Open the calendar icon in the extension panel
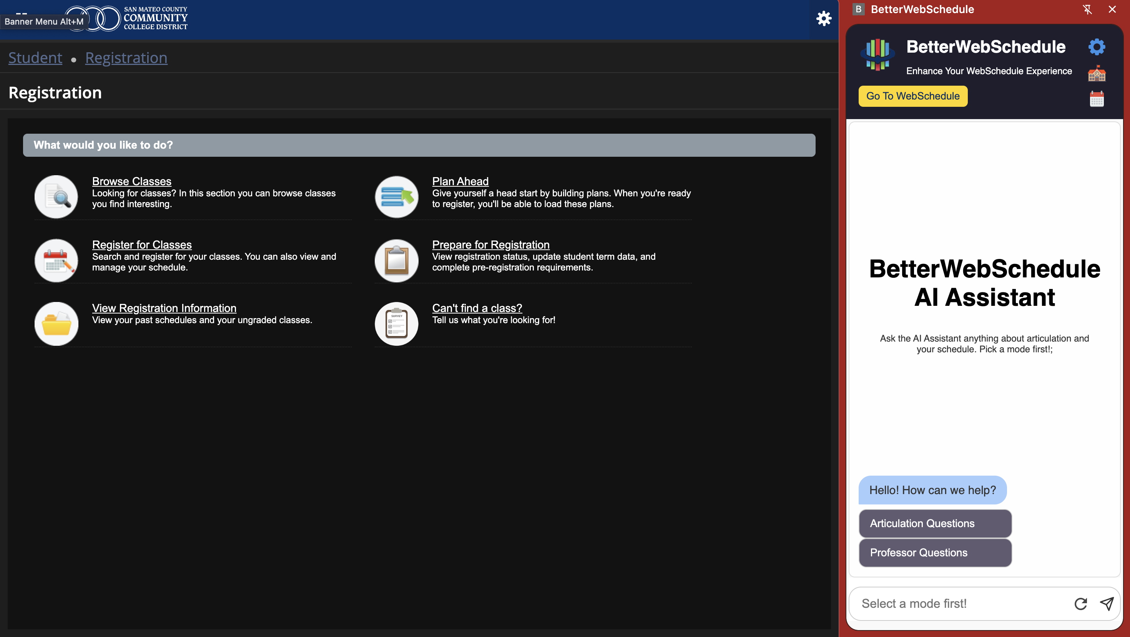This screenshot has height=637, width=1130. click(1096, 99)
